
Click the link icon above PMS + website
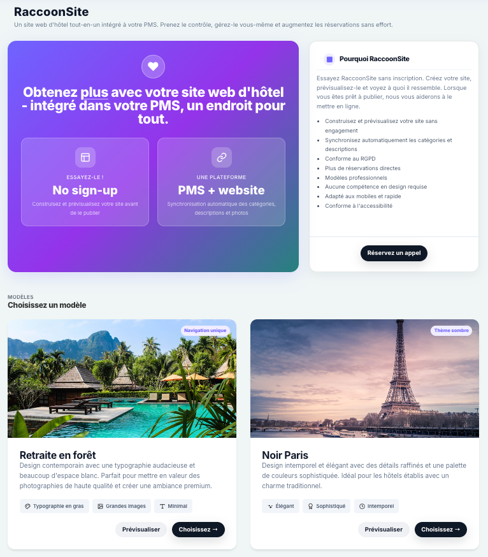click(222, 157)
